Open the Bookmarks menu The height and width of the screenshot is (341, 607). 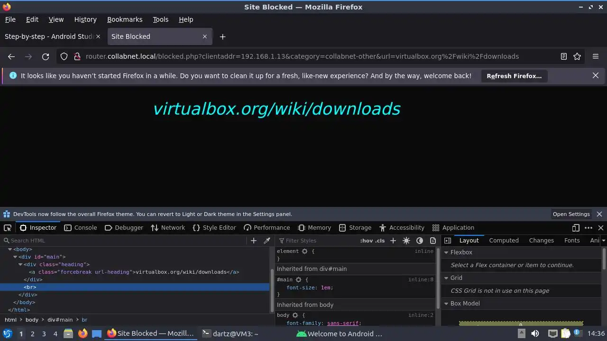tap(125, 19)
